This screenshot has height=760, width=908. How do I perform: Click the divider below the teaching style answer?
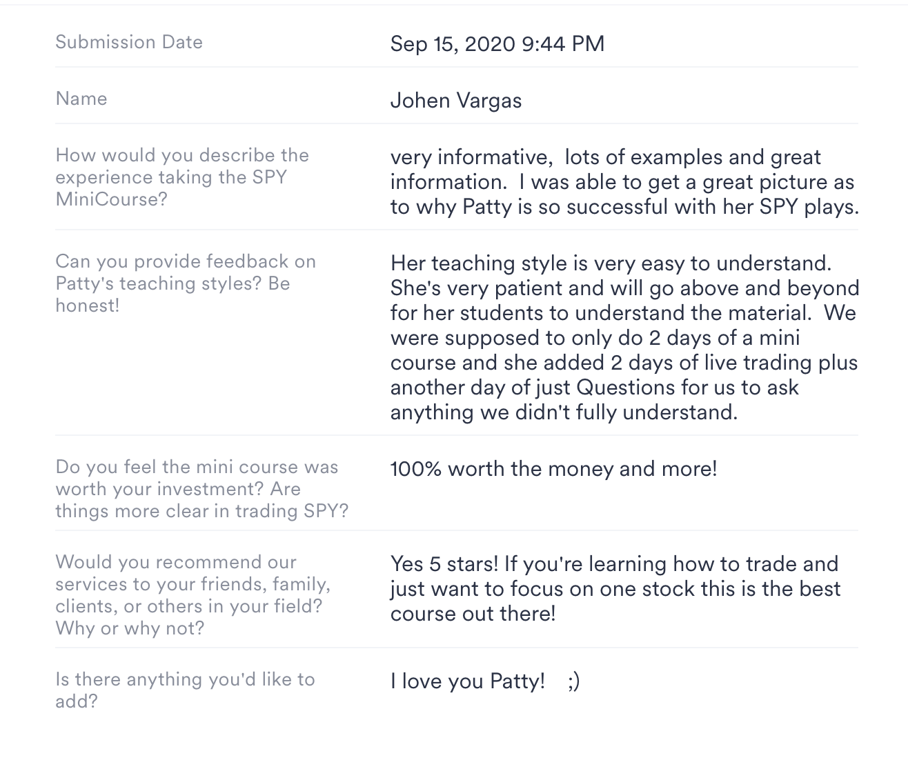coord(456,435)
